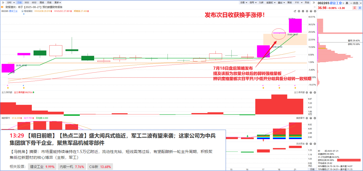Expand the 更多 periods dropdown
The width and height of the screenshot is (363, 171).
tap(58, 2)
